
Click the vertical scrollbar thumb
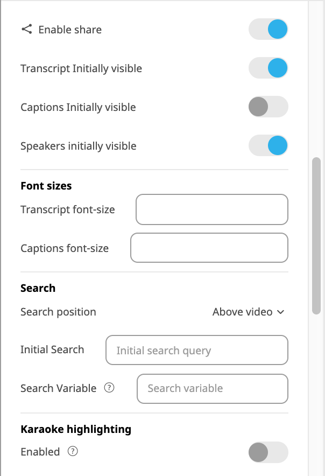[x=316, y=236]
